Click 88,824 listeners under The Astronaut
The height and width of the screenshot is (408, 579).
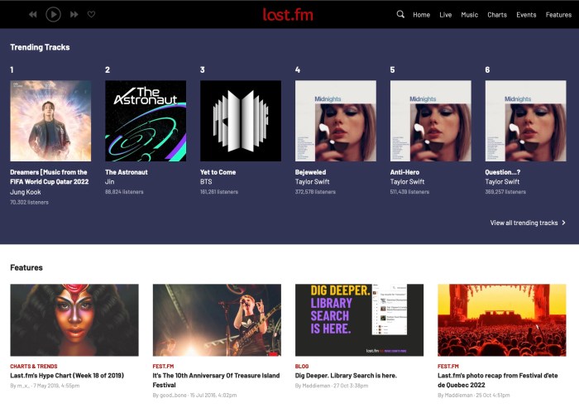pos(124,192)
